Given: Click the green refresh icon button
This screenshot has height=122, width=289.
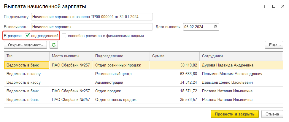Looking at the screenshot, I should (x=54, y=45).
